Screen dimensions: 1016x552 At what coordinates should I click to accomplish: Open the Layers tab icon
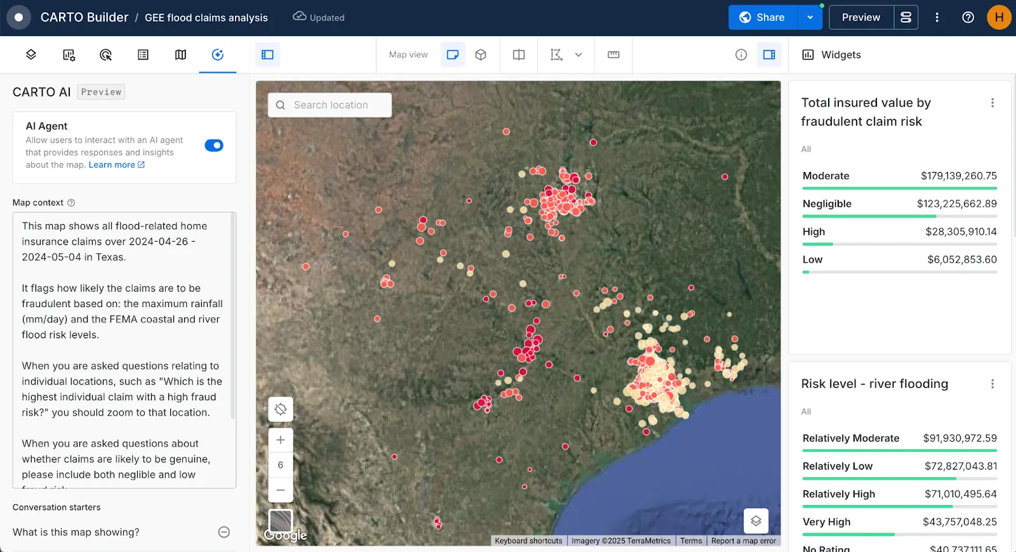tap(30, 55)
